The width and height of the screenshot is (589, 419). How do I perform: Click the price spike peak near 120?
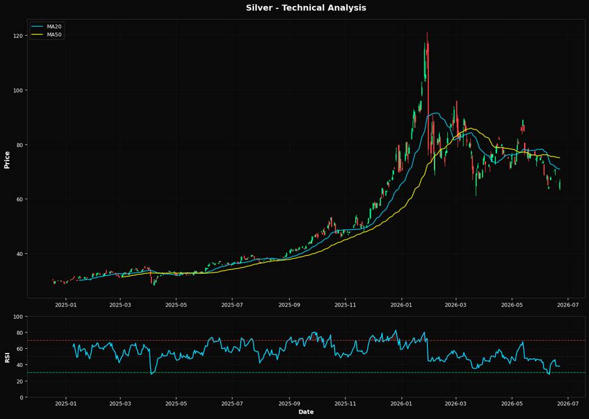[427, 33]
